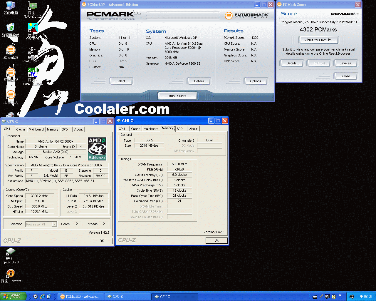Click OK in left CPU-Z window
The height and width of the screenshot is (301, 376).
pyautogui.click(x=102, y=241)
